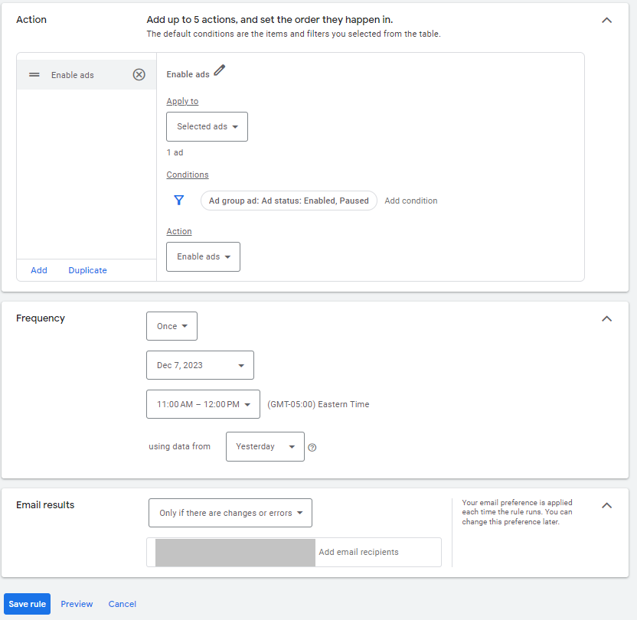Click the drag handle next to Enable ads
Screen dimensions: 637x620
(34, 74)
